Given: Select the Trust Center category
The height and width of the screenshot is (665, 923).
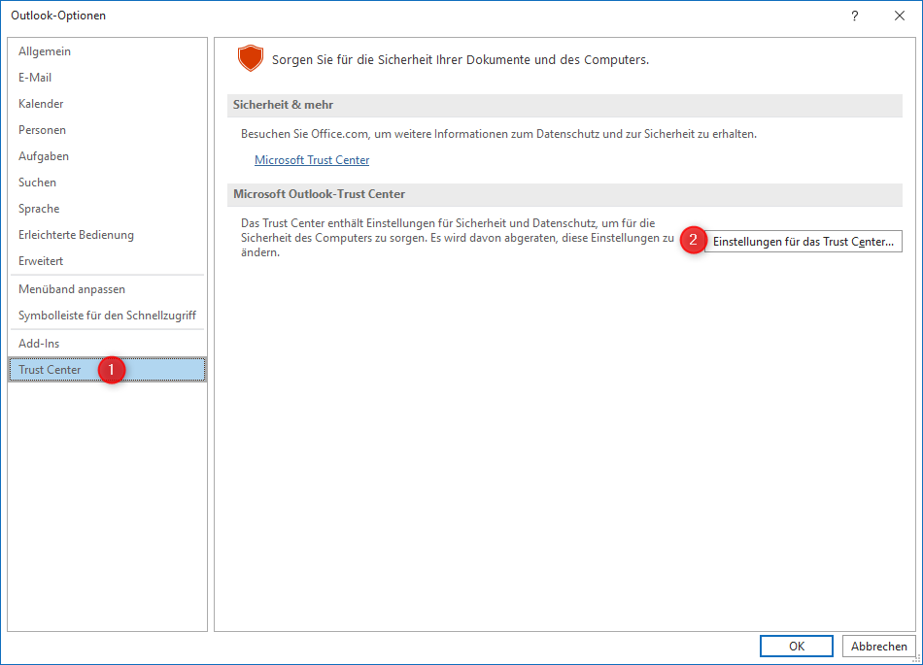Looking at the screenshot, I should pos(107,370).
